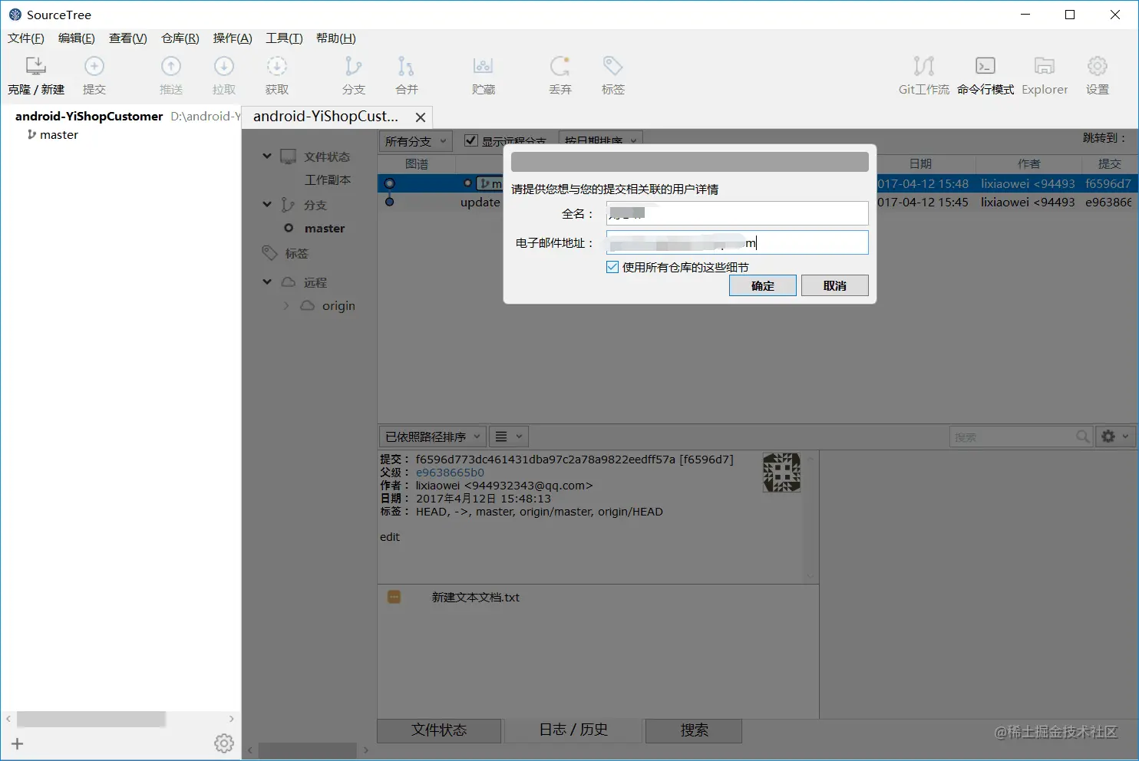This screenshot has width=1139, height=761.
Task: Click the Merge (合并) toolbar icon
Action: tap(406, 66)
